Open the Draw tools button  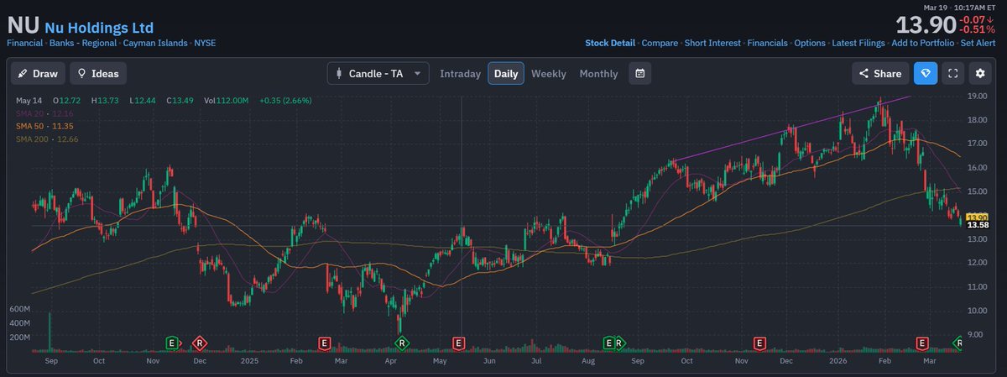point(38,74)
